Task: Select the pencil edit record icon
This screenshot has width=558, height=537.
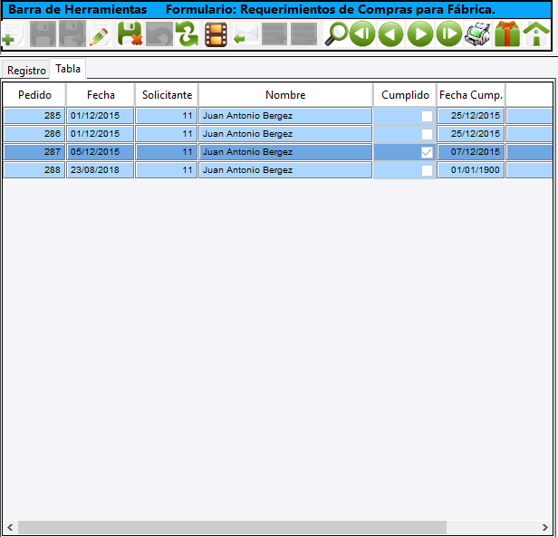Action: (100, 34)
